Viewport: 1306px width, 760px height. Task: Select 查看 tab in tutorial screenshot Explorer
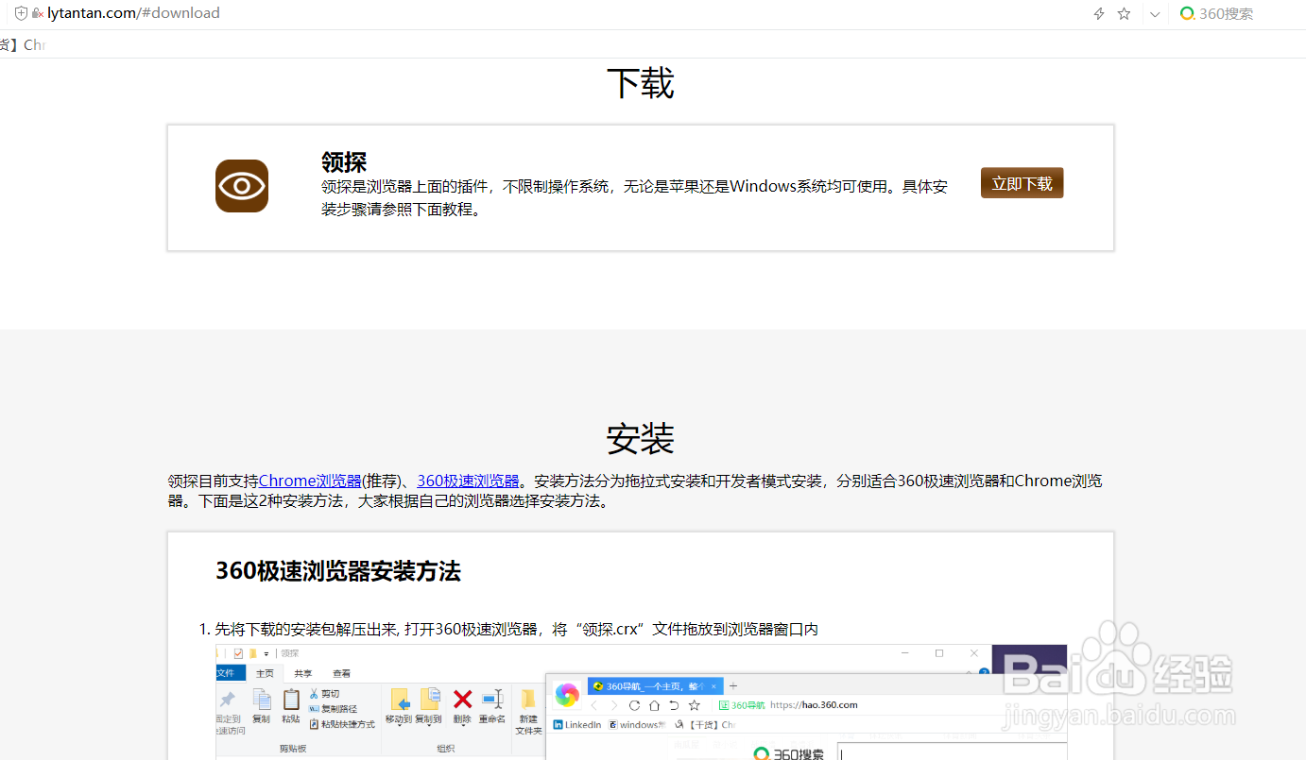click(x=341, y=673)
